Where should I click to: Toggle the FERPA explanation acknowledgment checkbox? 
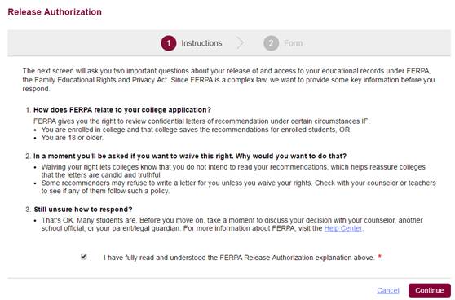[x=83, y=257]
